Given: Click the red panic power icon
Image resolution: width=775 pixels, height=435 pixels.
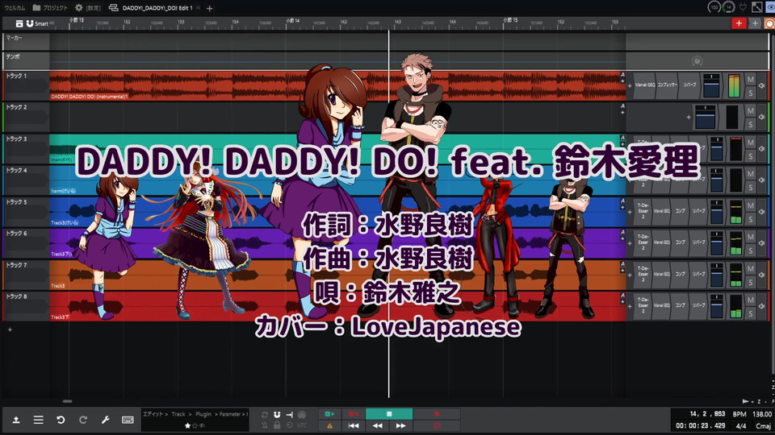Looking at the screenshot, I should point(437,425).
